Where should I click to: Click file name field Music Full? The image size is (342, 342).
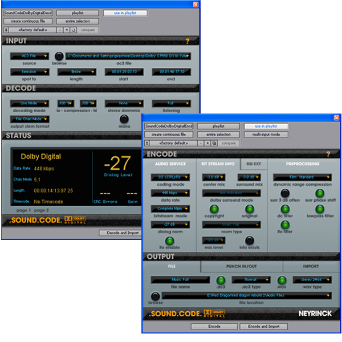click(180, 280)
